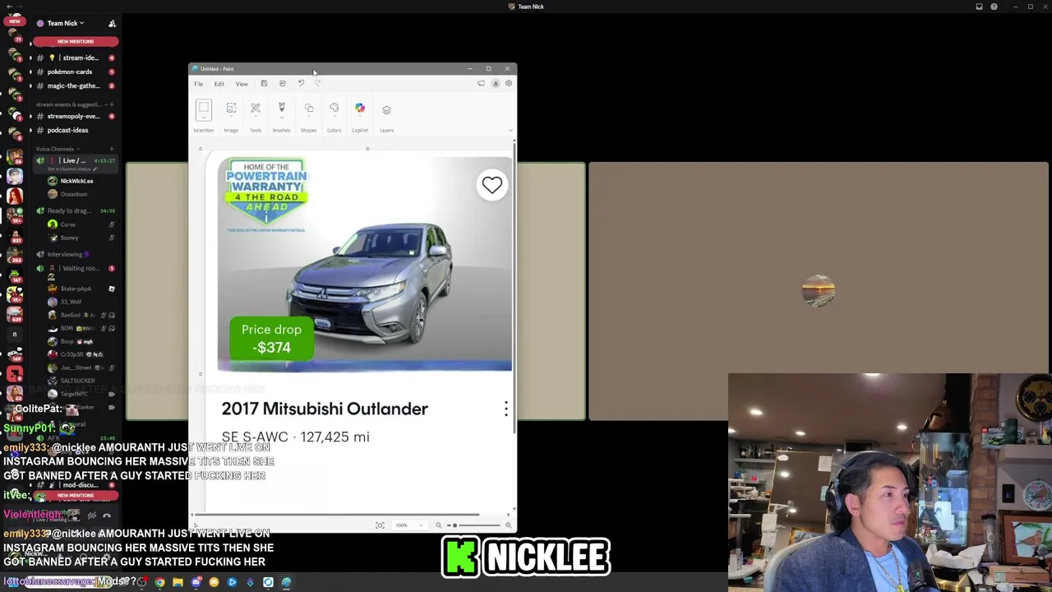Open Paint feedback megaphone icon
1052x592 pixels.
pos(481,83)
